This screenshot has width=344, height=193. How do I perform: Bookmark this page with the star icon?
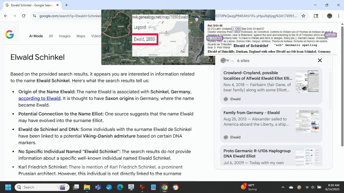point(303,16)
